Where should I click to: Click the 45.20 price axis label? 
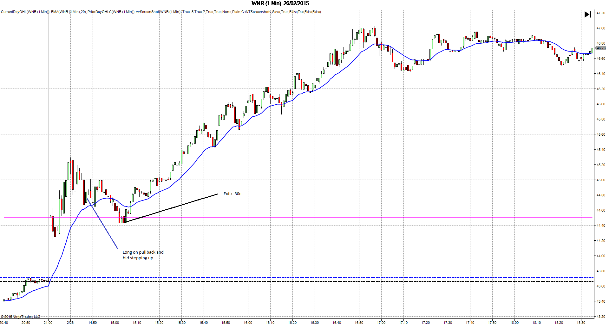coord(601,165)
